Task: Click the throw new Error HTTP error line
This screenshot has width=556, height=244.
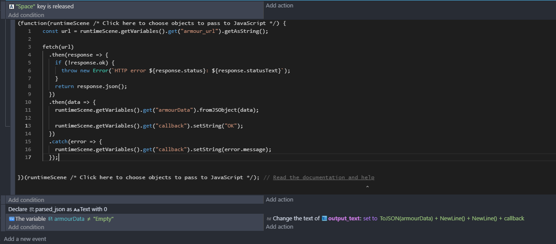Action: tap(176, 71)
